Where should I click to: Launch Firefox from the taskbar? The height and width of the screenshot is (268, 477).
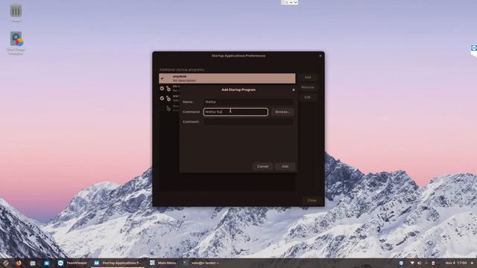pos(19,263)
